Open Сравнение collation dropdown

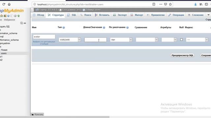click(147, 40)
